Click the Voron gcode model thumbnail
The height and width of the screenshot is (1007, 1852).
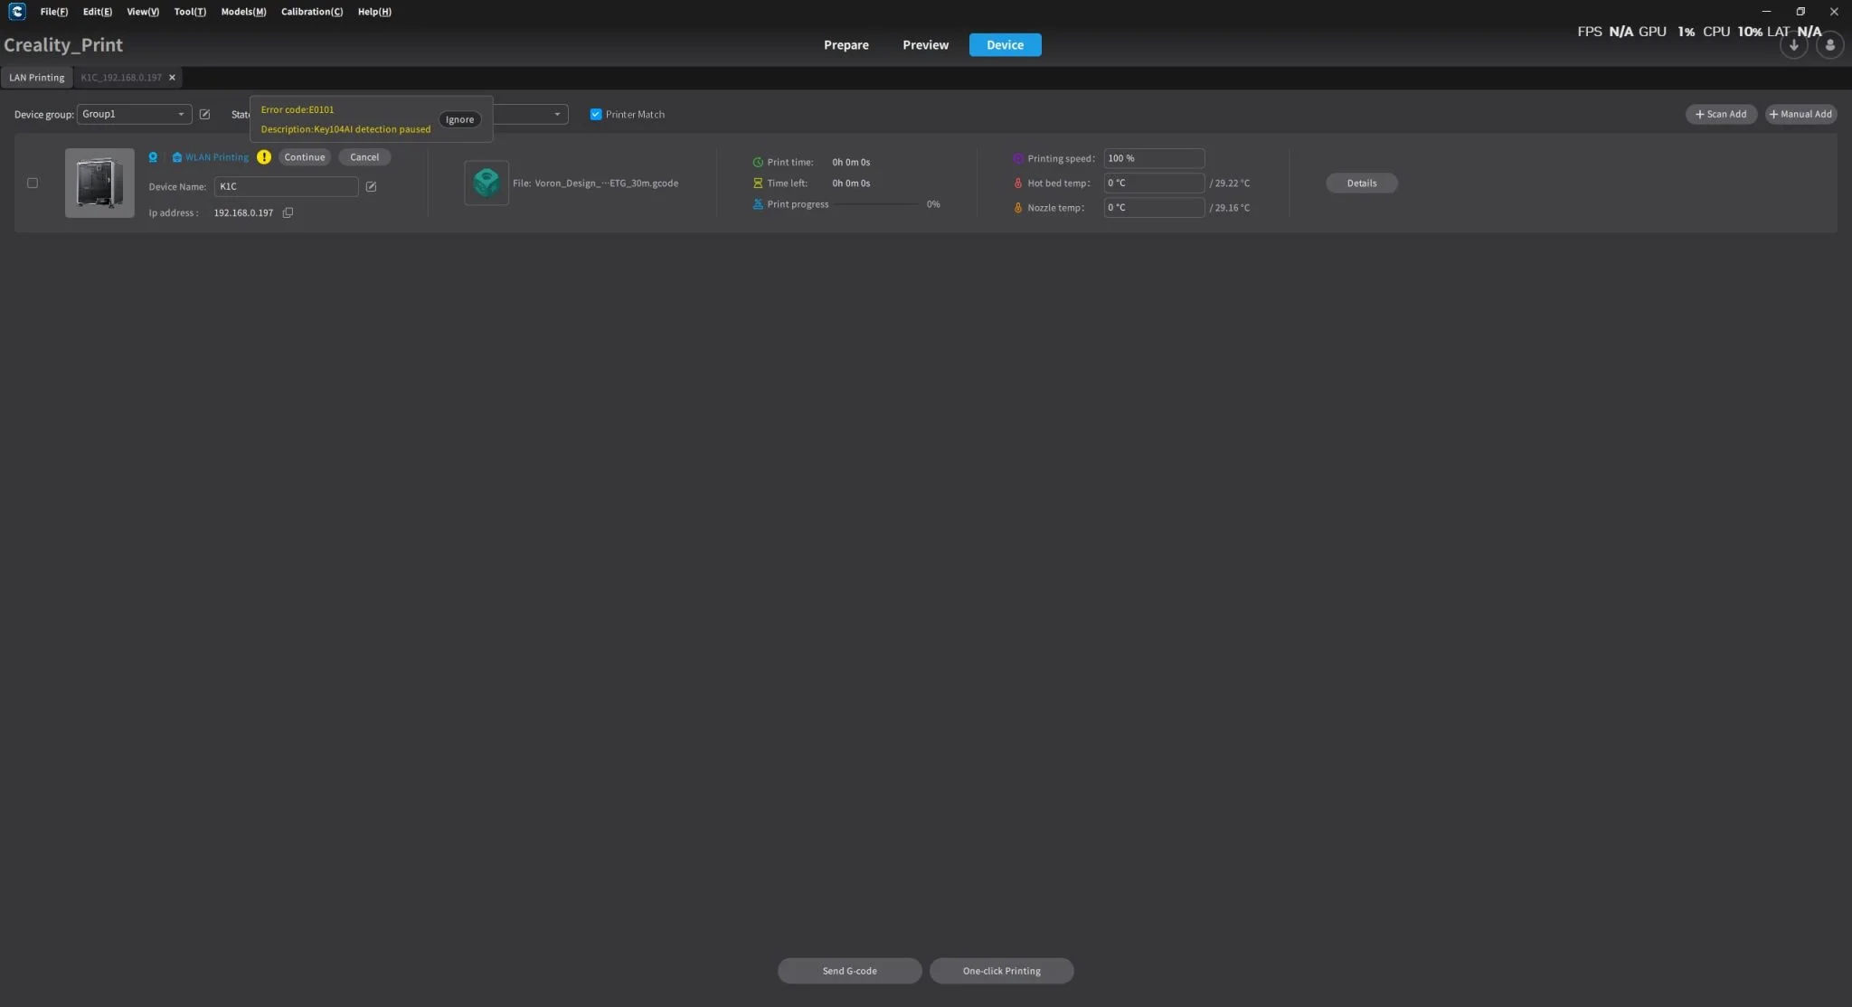point(487,184)
